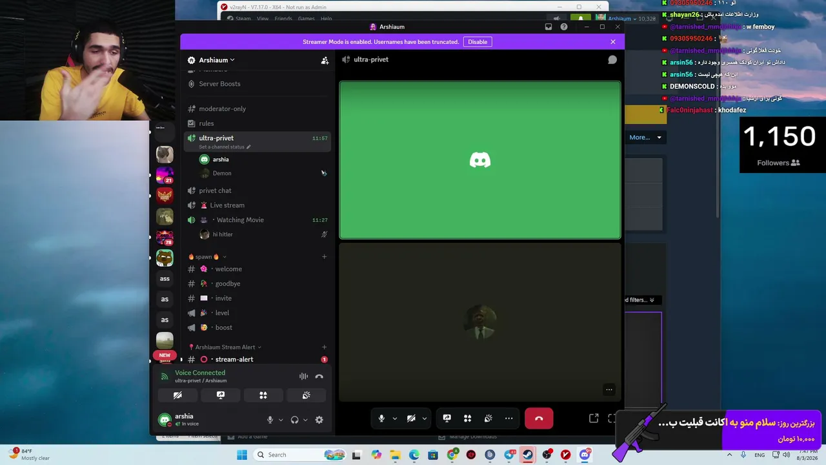Open Steam in the Windows taskbar
Viewport: 826px width, 465px height.
(528, 455)
